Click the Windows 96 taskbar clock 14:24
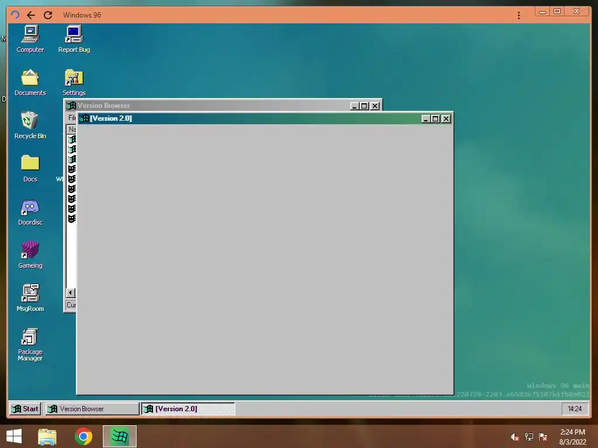 coord(575,409)
